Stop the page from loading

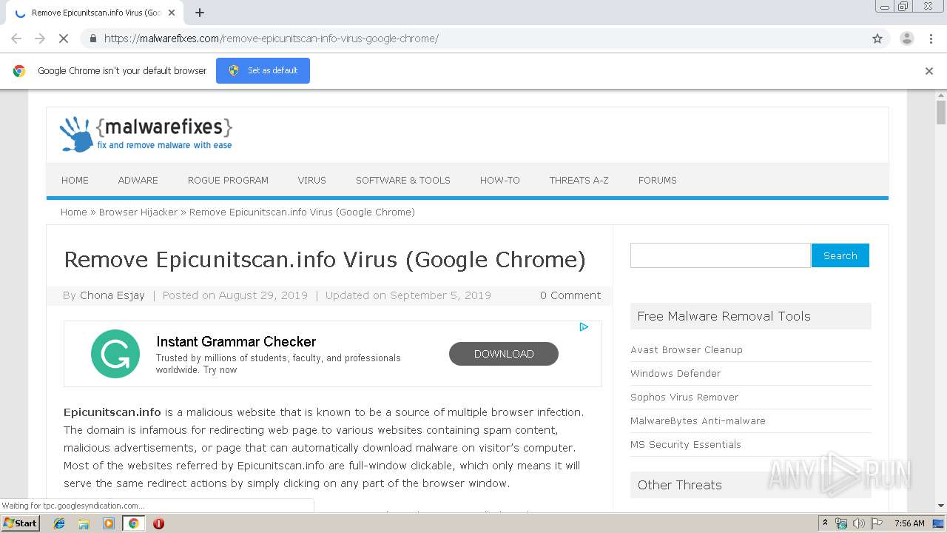tap(64, 38)
